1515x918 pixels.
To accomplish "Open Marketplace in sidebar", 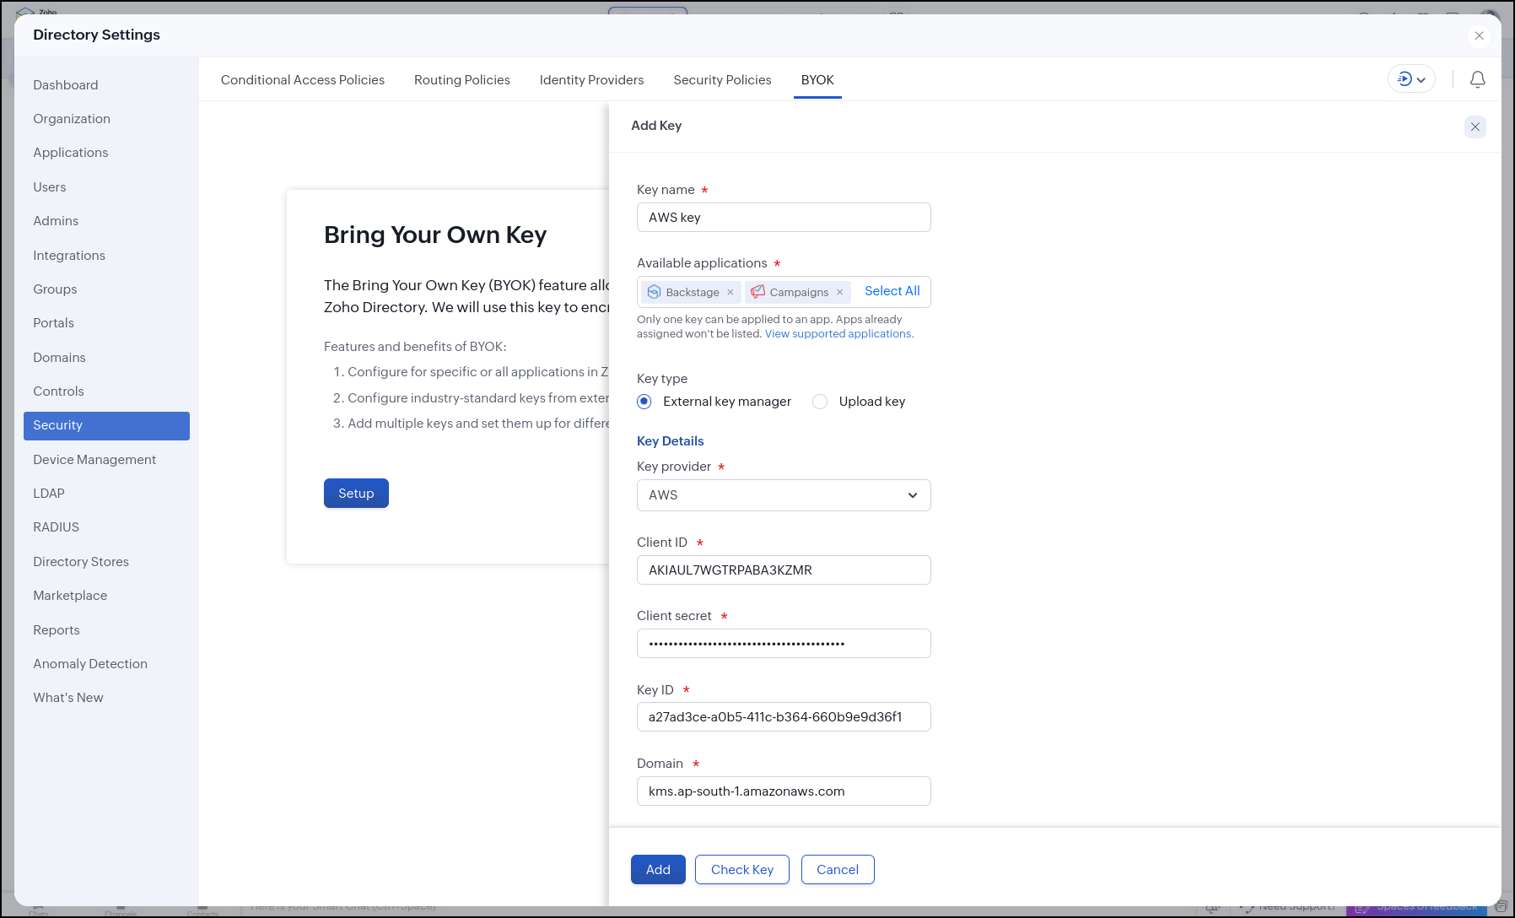I will pos(106,596).
